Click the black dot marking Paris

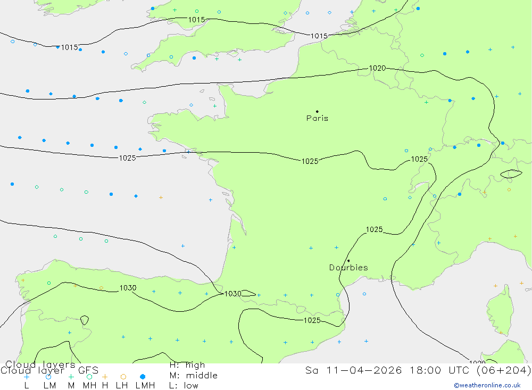tap(317, 111)
